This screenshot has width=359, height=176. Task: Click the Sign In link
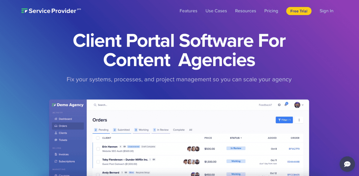click(x=326, y=11)
